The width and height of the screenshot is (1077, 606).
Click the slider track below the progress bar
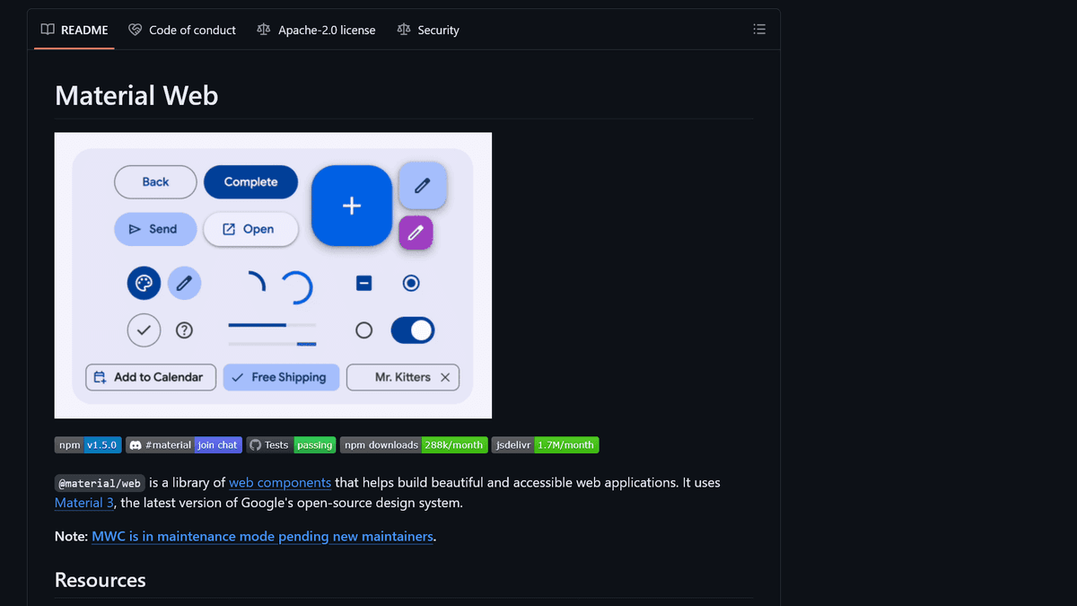tap(272, 344)
